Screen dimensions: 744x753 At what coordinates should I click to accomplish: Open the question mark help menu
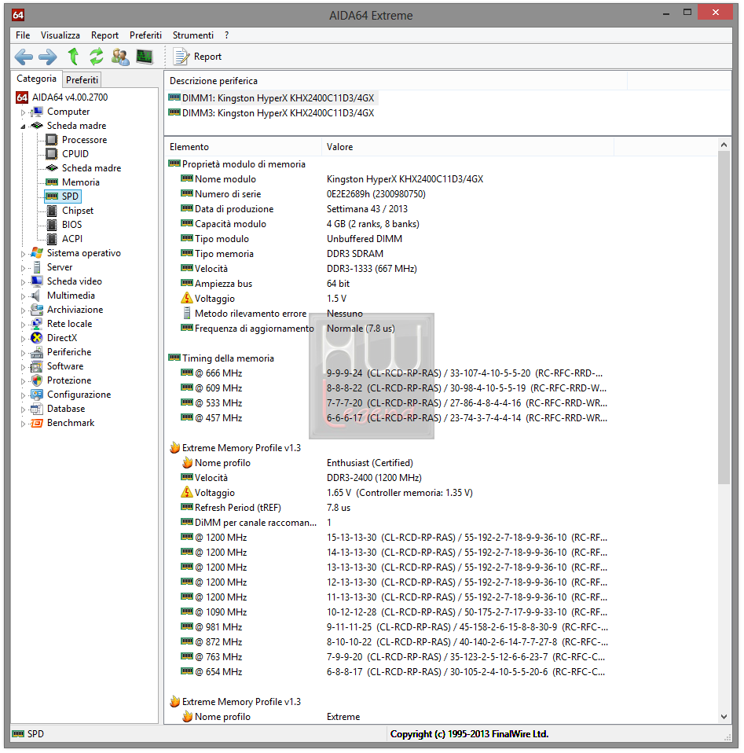pyautogui.click(x=226, y=35)
